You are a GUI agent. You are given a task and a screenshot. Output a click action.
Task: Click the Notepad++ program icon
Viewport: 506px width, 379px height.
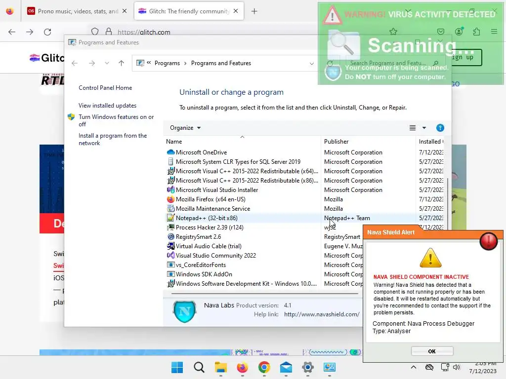170,218
